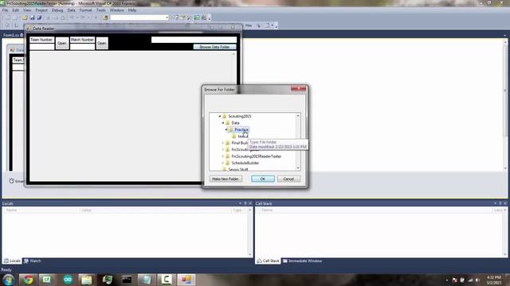Click the Windows Start orb

(x=9, y=280)
